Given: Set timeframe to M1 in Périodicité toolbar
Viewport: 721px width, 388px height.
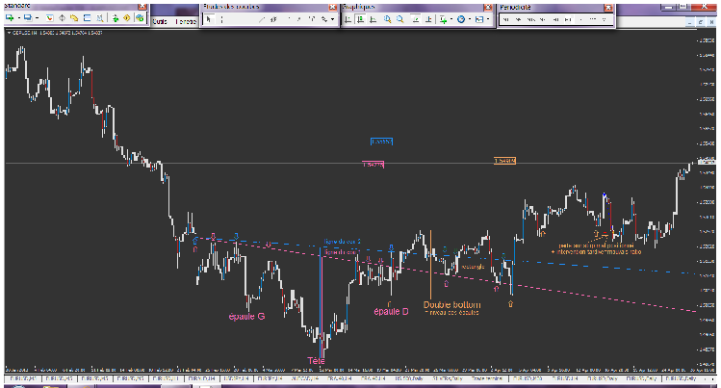Looking at the screenshot, I should point(505,19).
